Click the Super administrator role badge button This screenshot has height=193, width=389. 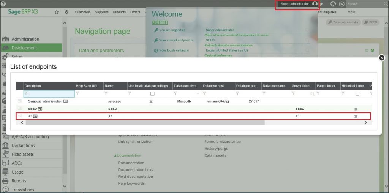[343, 22]
